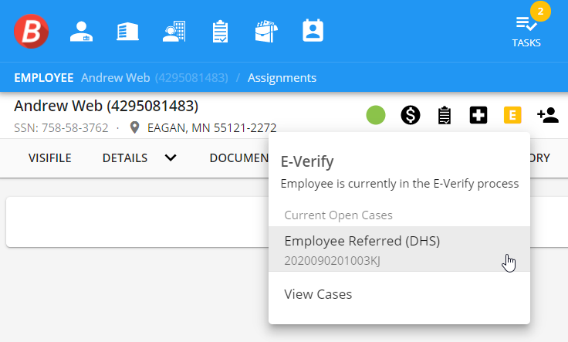Open the DOCUMENTS tab

click(x=239, y=158)
